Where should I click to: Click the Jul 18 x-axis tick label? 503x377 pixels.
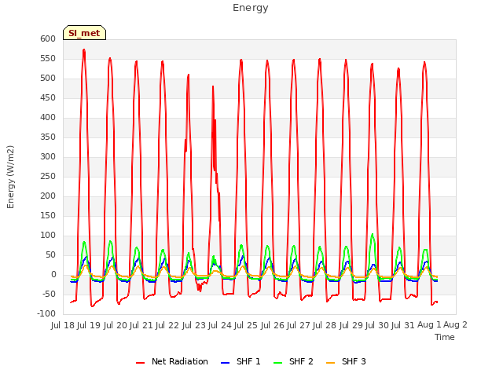click(63, 325)
